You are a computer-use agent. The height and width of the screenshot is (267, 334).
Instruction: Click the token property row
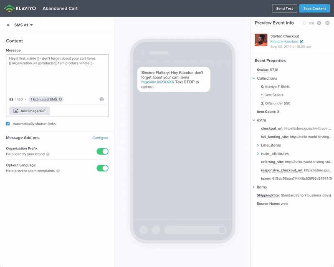296,179
